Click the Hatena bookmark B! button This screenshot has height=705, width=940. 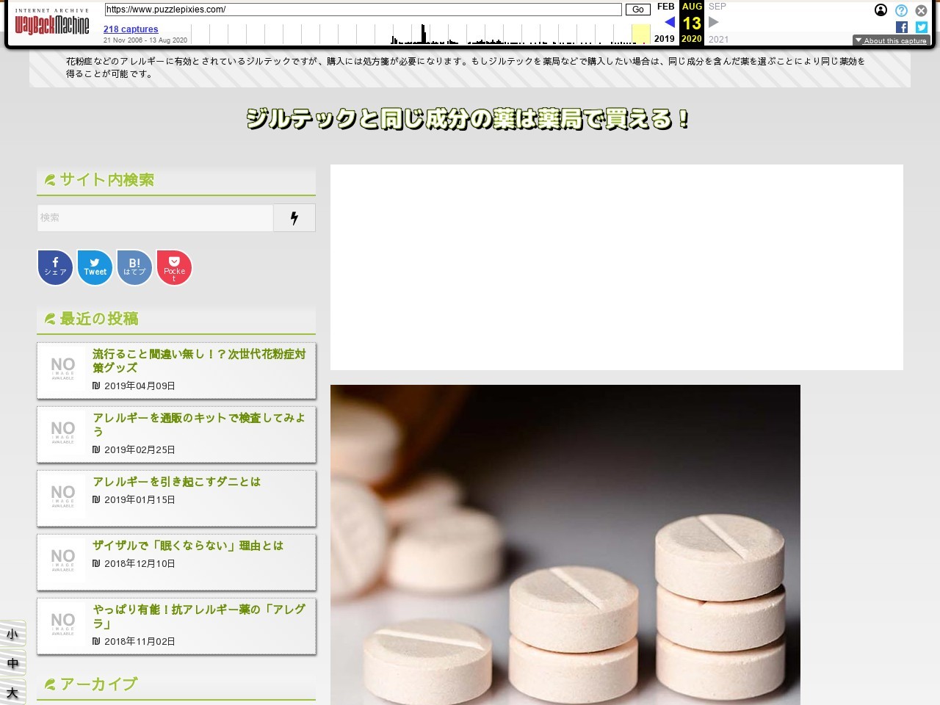pyautogui.click(x=134, y=267)
